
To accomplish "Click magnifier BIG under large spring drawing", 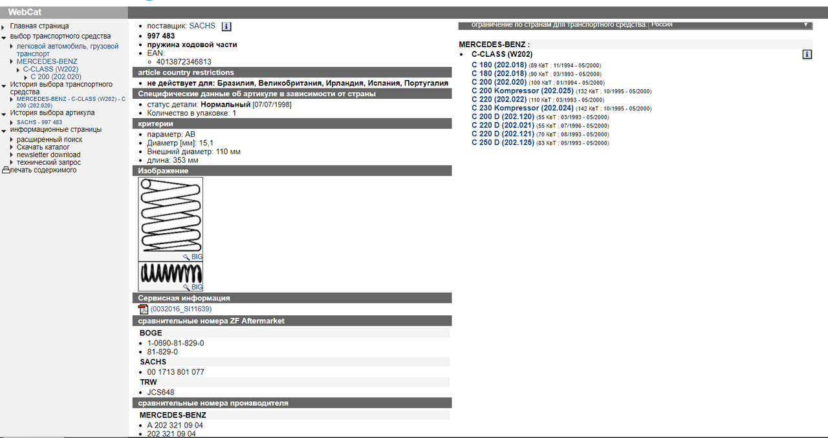I will coord(193,256).
